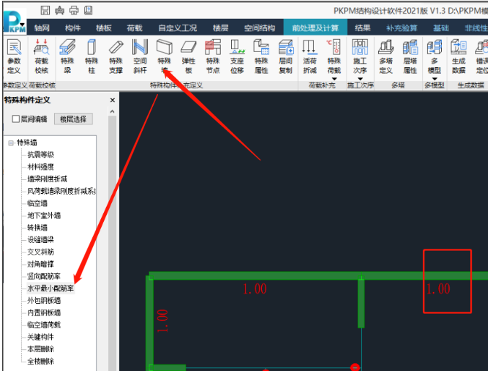Image resolution: width=488 pixels, height=371 pixels.
Task: Select the 弹性板 elastic slab tool
Action: [x=188, y=56]
